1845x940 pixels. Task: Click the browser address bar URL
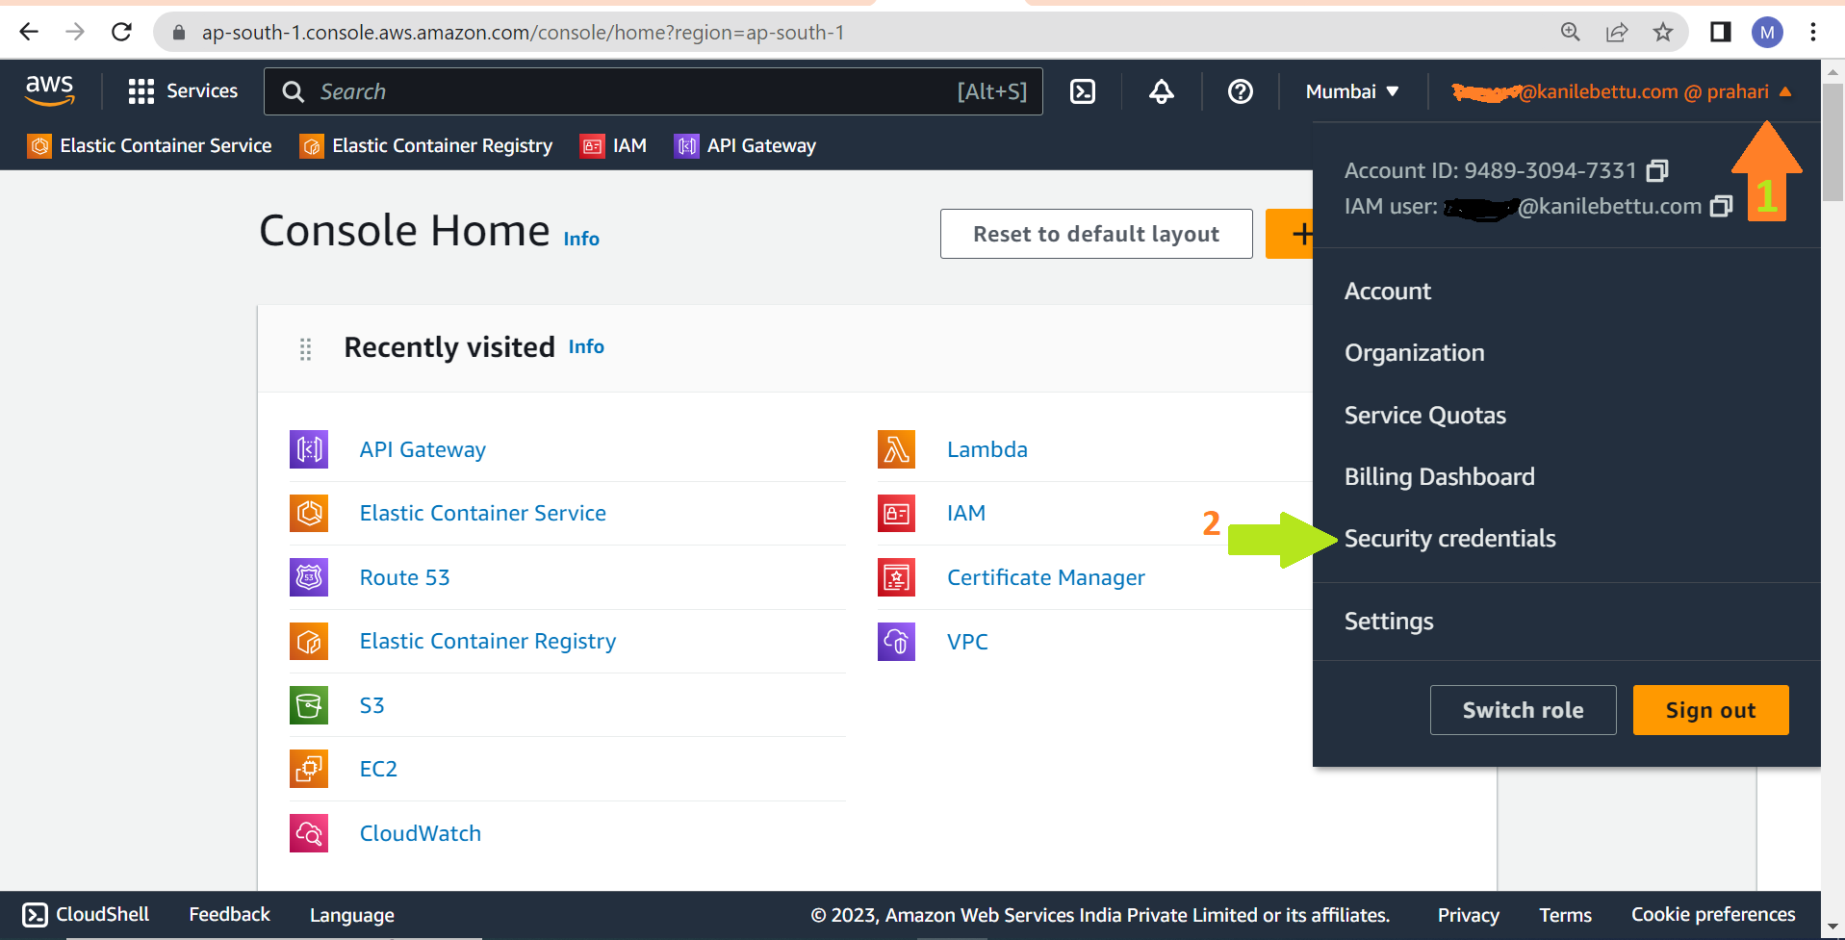[x=523, y=33]
